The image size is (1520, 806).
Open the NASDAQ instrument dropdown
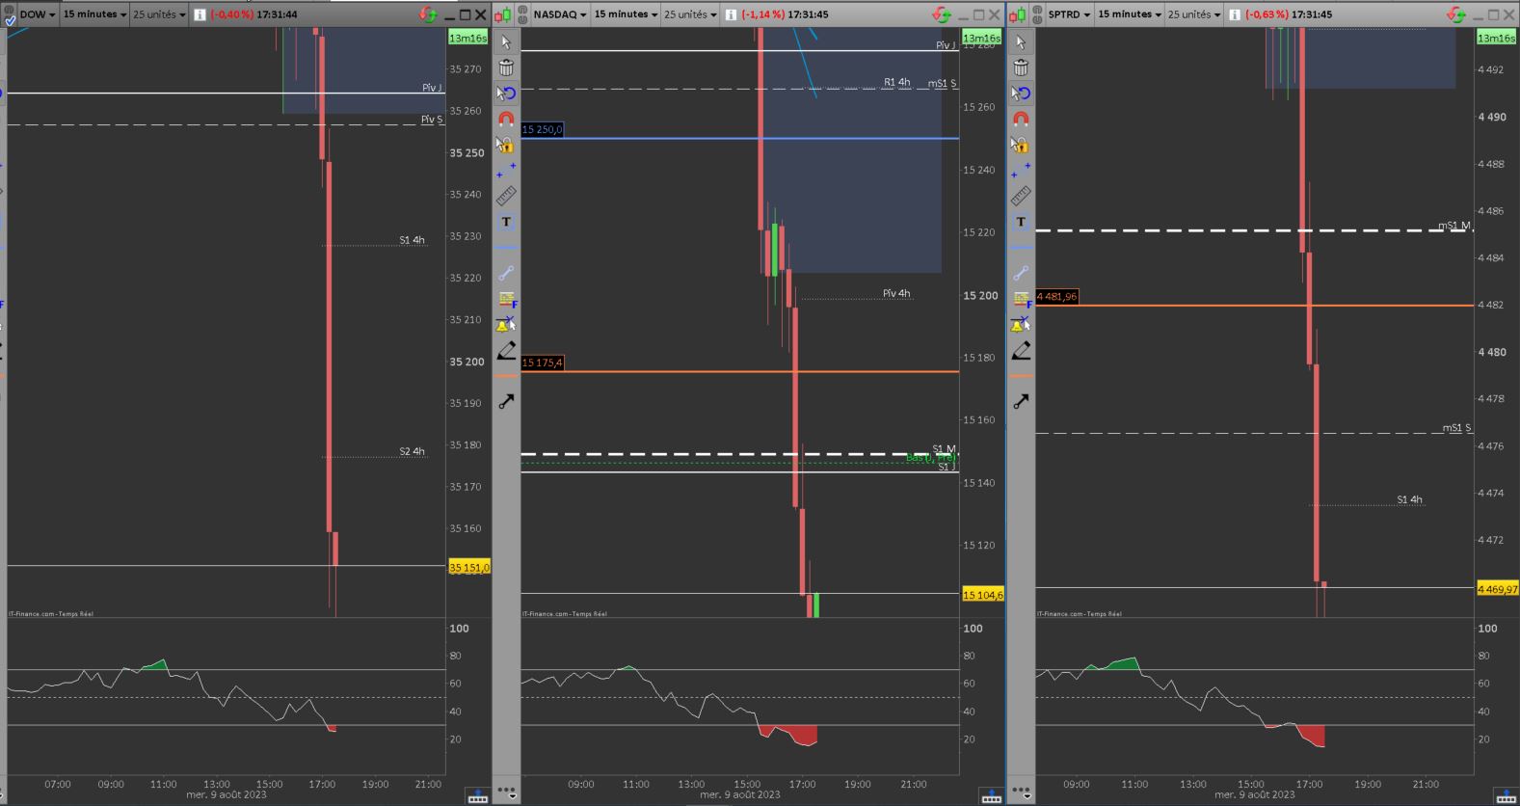pyautogui.click(x=558, y=14)
